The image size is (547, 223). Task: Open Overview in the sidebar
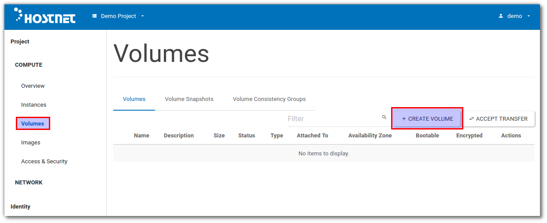click(33, 86)
